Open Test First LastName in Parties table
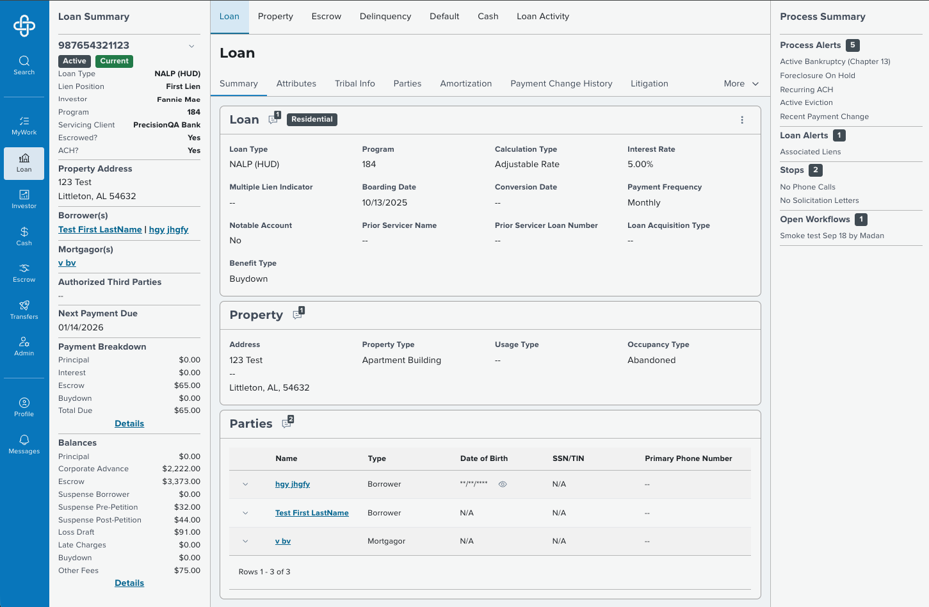 click(x=312, y=513)
